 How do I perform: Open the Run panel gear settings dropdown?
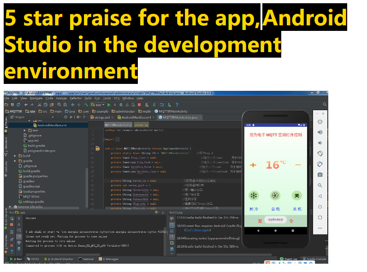point(157,213)
